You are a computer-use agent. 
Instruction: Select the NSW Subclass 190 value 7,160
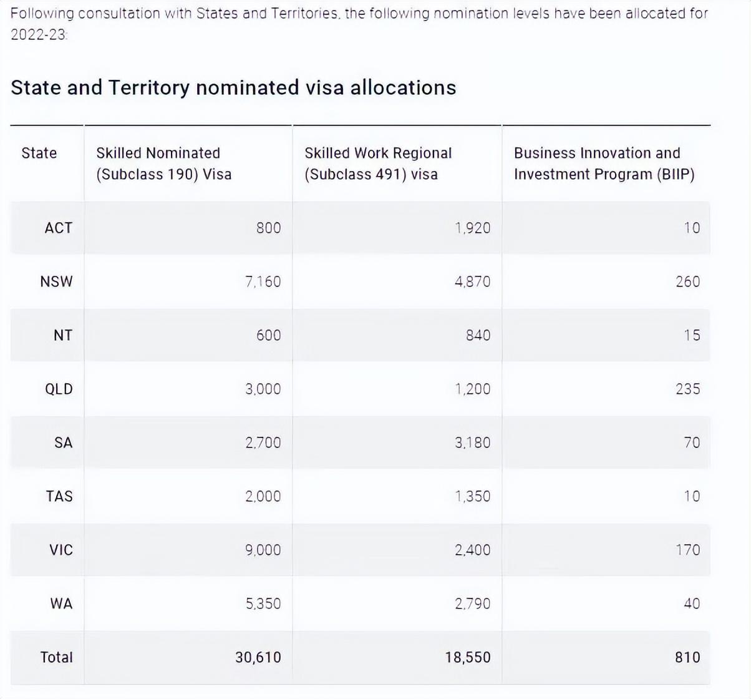pyautogui.click(x=263, y=281)
